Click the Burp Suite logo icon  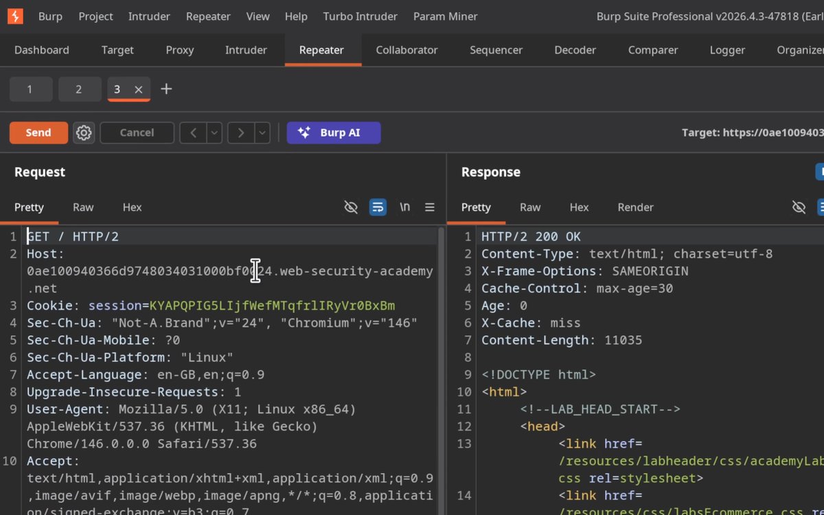point(15,16)
